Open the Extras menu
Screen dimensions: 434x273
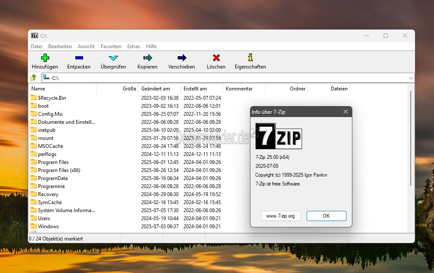click(133, 46)
